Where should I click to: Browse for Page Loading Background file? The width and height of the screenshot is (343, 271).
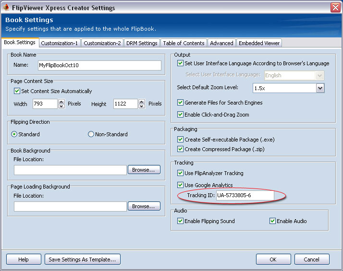point(144,206)
